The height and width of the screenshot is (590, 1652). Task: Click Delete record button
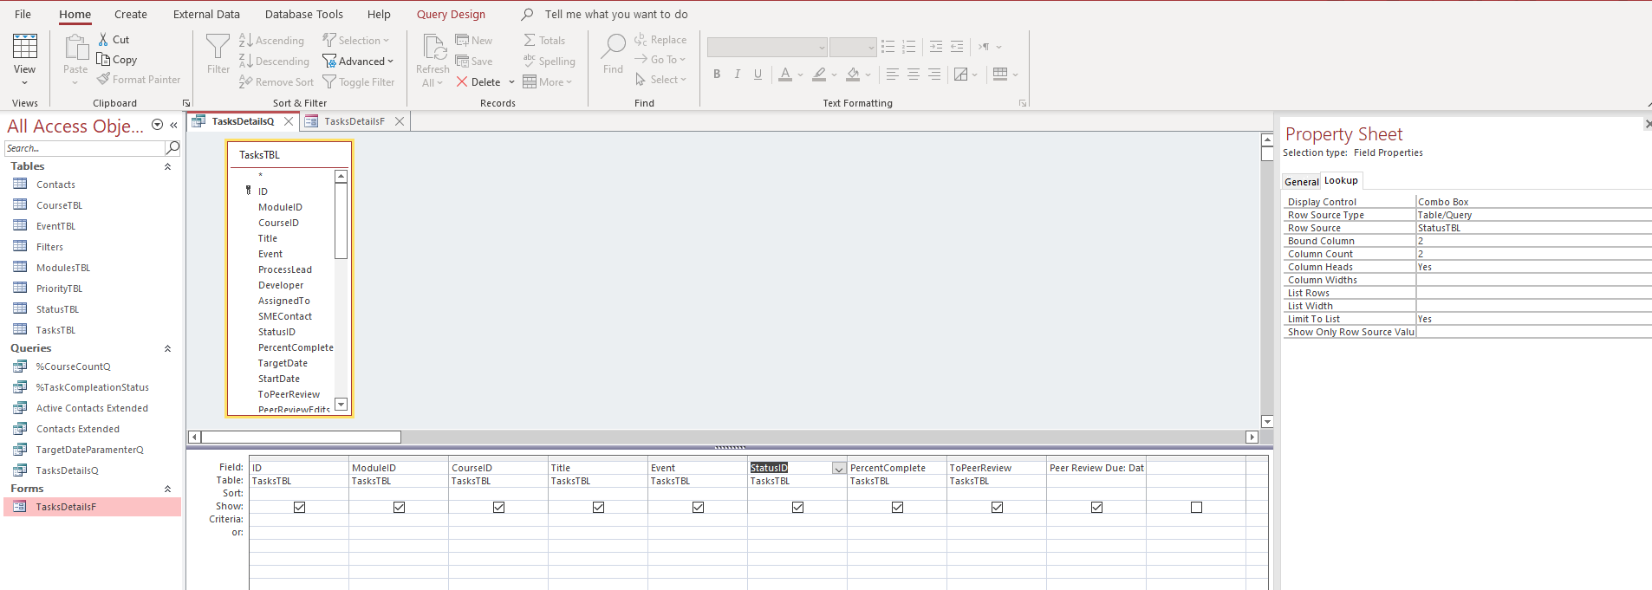pos(478,82)
